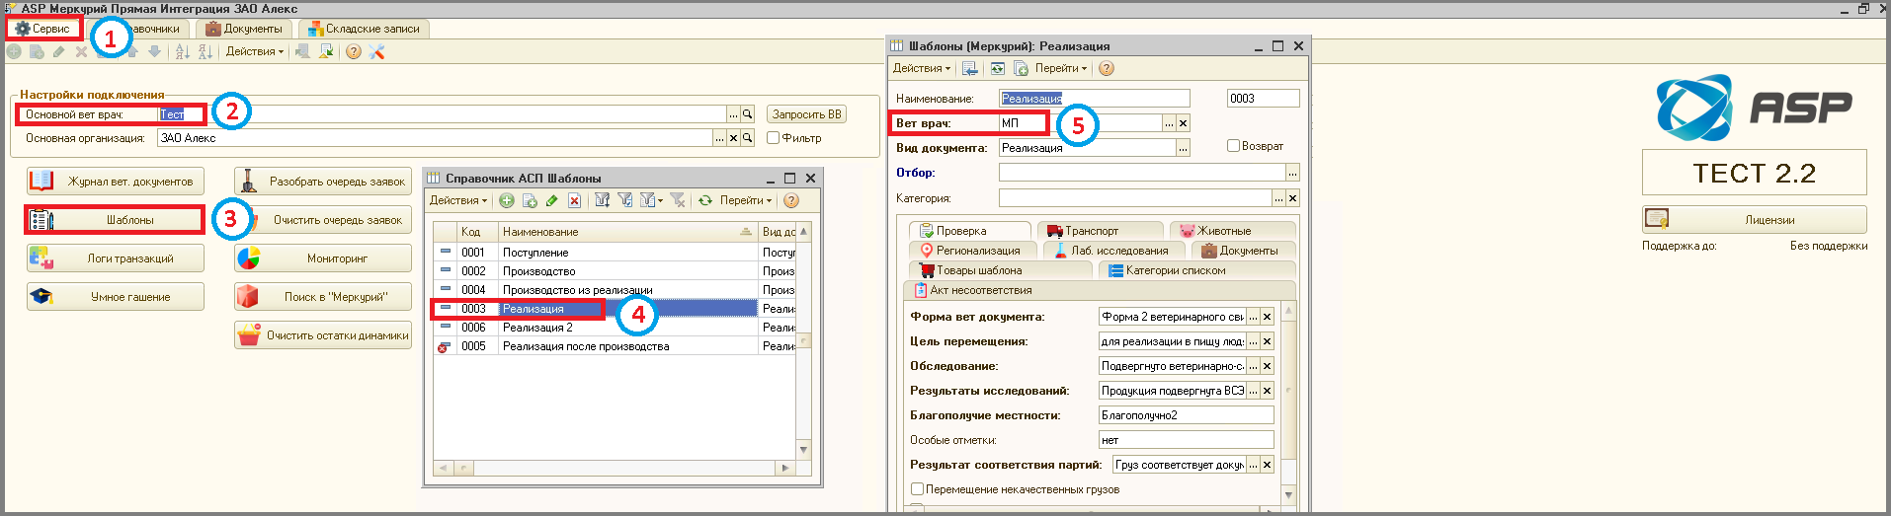
Task: Select row Производство из реализации
Action: [615, 290]
